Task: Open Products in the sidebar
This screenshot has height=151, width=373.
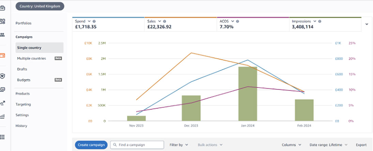Action: pyautogui.click(x=22, y=94)
